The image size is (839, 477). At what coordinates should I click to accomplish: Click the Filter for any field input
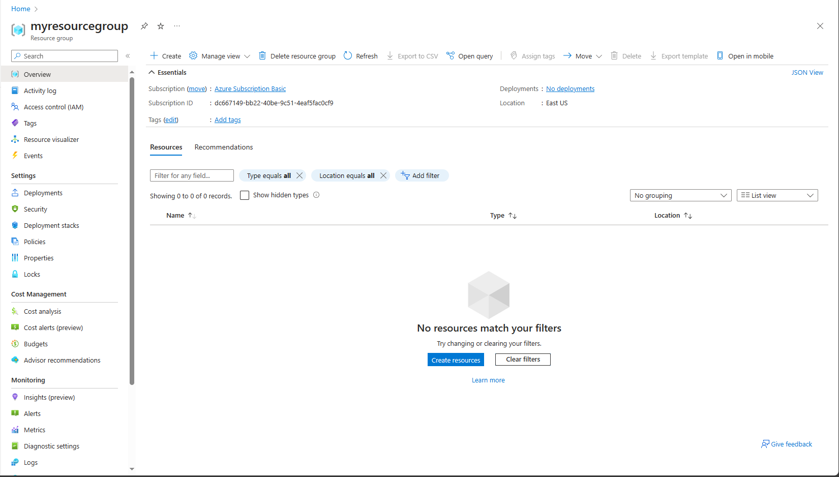[192, 175]
